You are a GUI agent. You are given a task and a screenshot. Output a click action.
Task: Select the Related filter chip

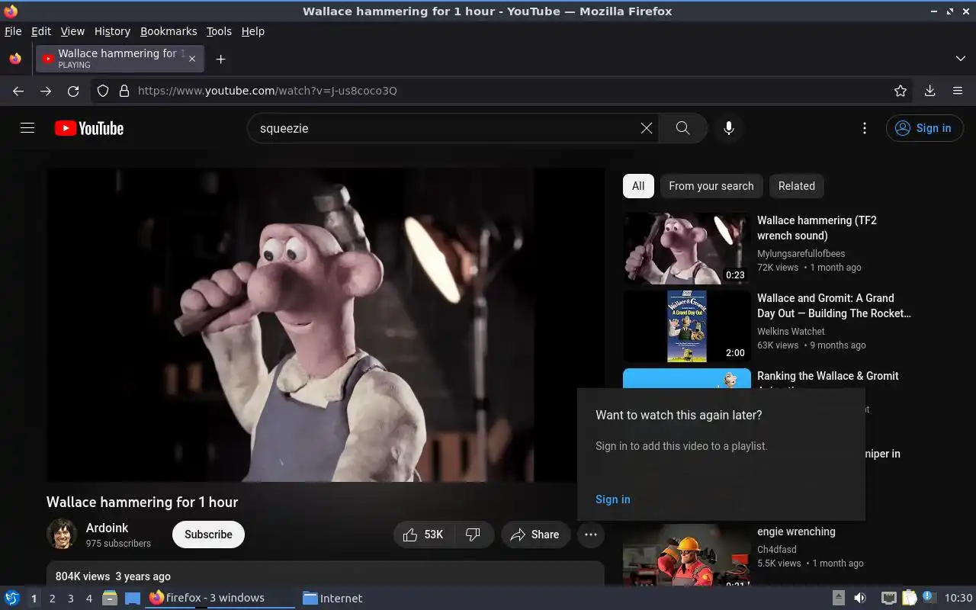coord(797,186)
